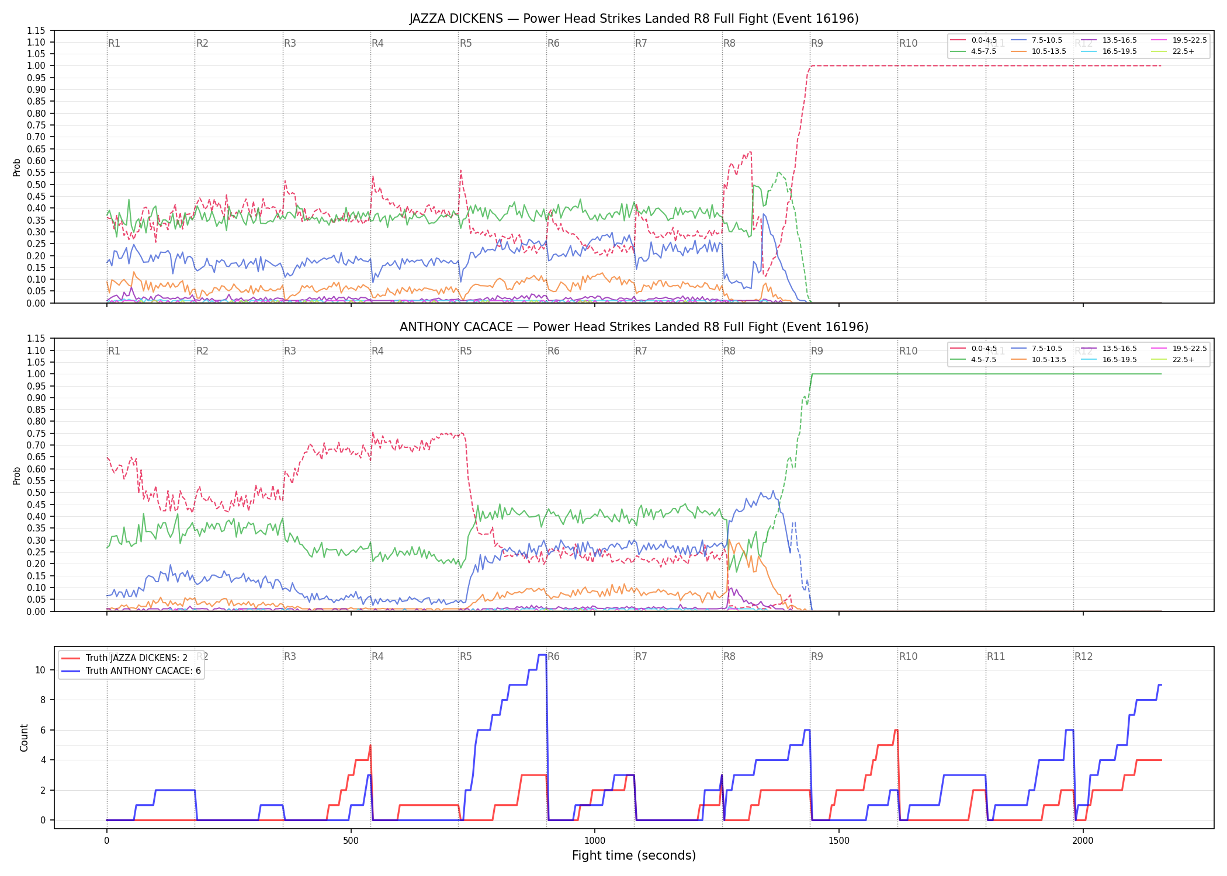Select '4.5-7.5' legend entry in Dickens chart
Image resolution: width=1227 pixels, height=876 pixels.
974,51
